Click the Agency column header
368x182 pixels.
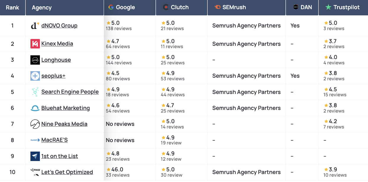coord(42,7)
